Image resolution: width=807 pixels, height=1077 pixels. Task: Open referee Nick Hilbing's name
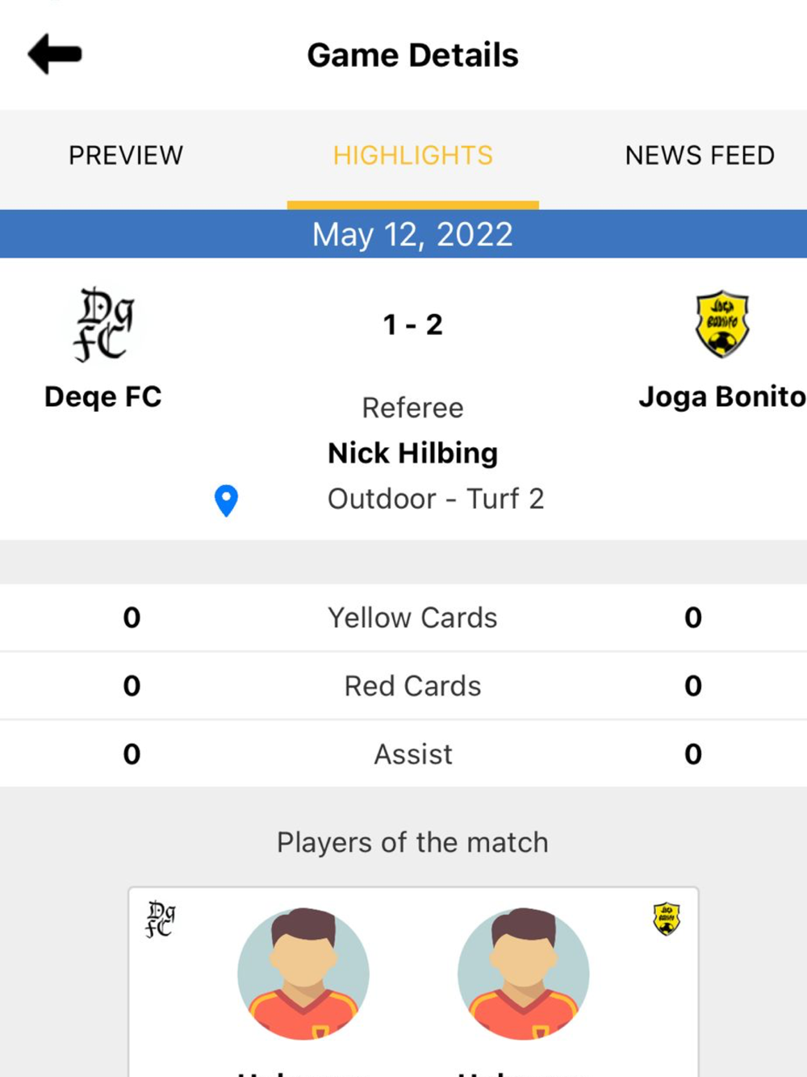click(413, 453)
